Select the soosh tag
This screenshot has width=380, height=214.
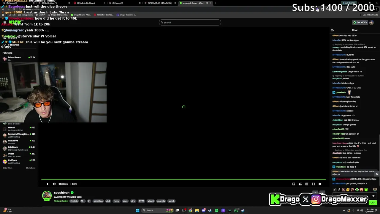tap(171, 201)
